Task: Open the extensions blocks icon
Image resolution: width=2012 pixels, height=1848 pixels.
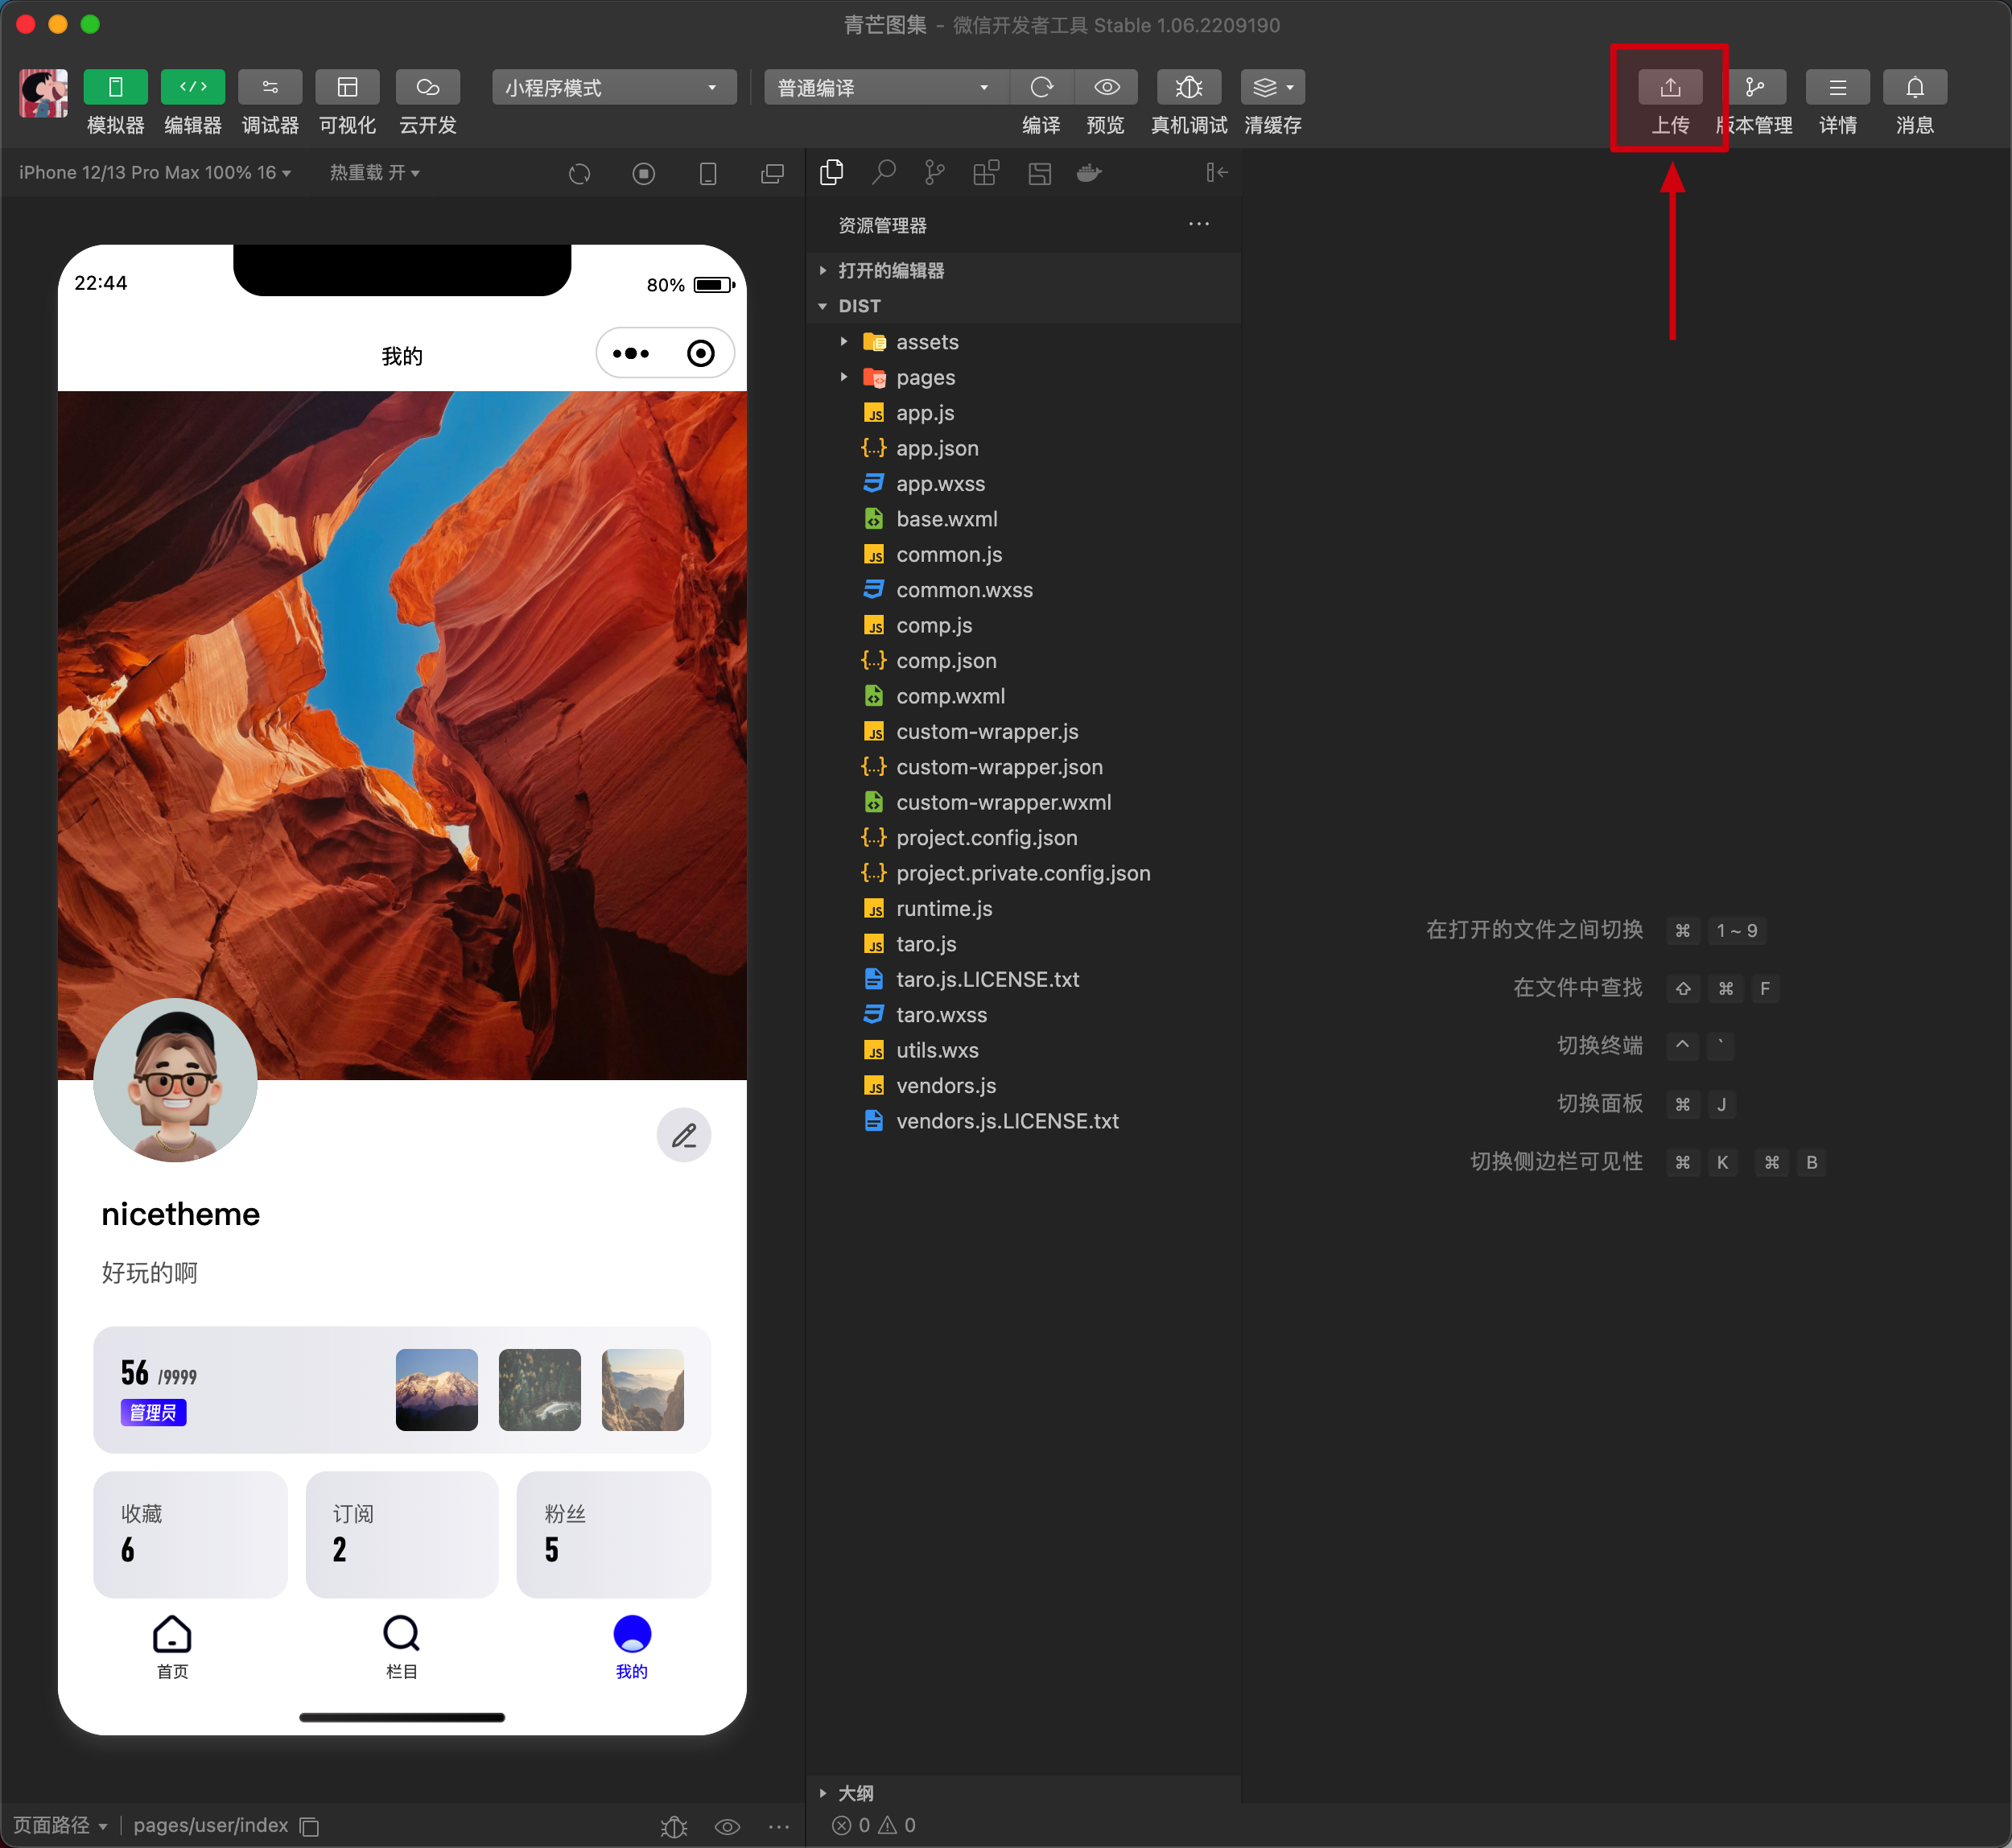Action: point(986,173)
